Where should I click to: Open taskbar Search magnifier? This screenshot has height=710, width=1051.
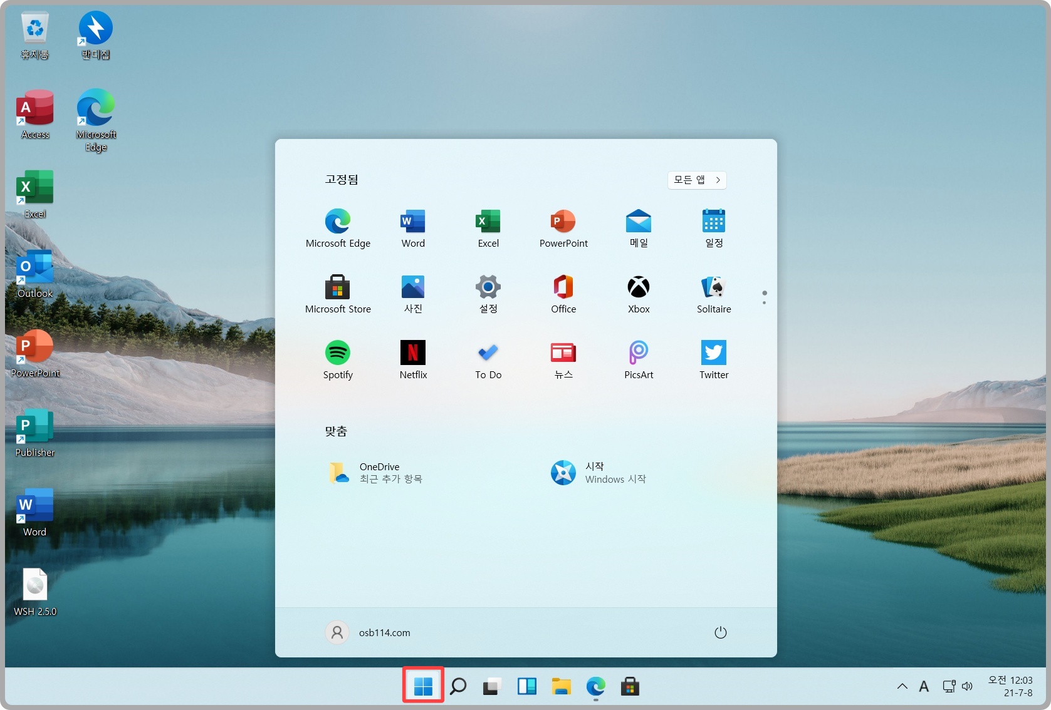click(458, 686)
